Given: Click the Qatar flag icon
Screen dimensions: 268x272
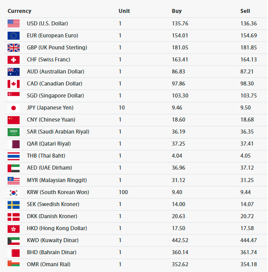Looking at the screenshot, I should pyautogui.click(x=13, y=144).
